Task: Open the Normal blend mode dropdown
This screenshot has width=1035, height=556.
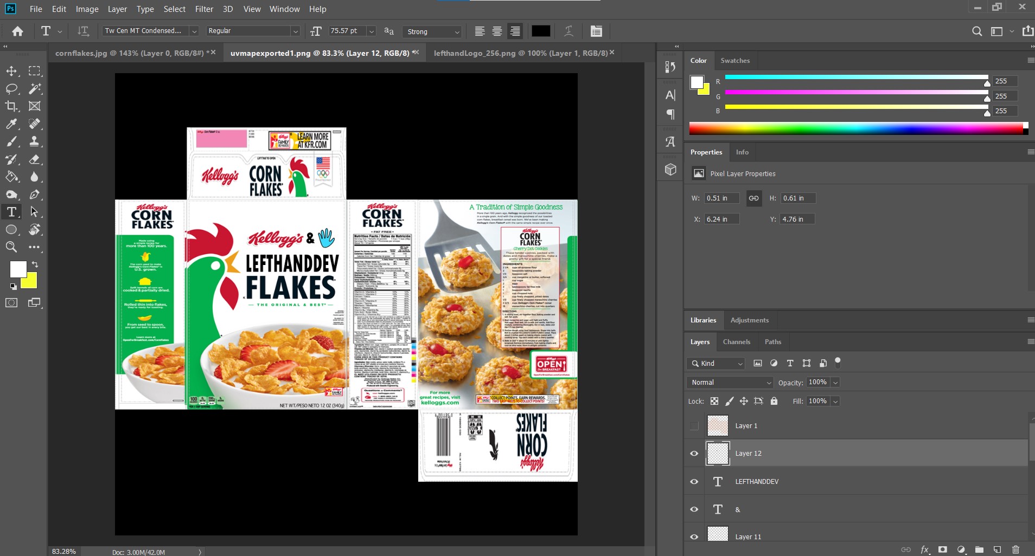Action: point(730,383)
